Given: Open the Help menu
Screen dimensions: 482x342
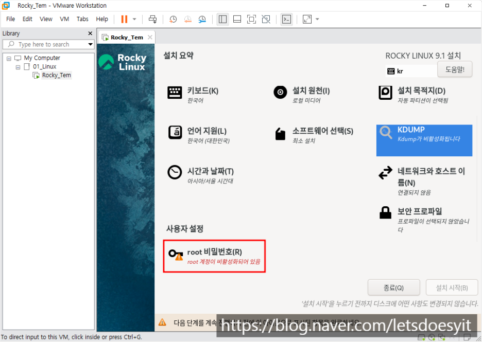Looking at the screenshot, I should [x=102, y=19].
